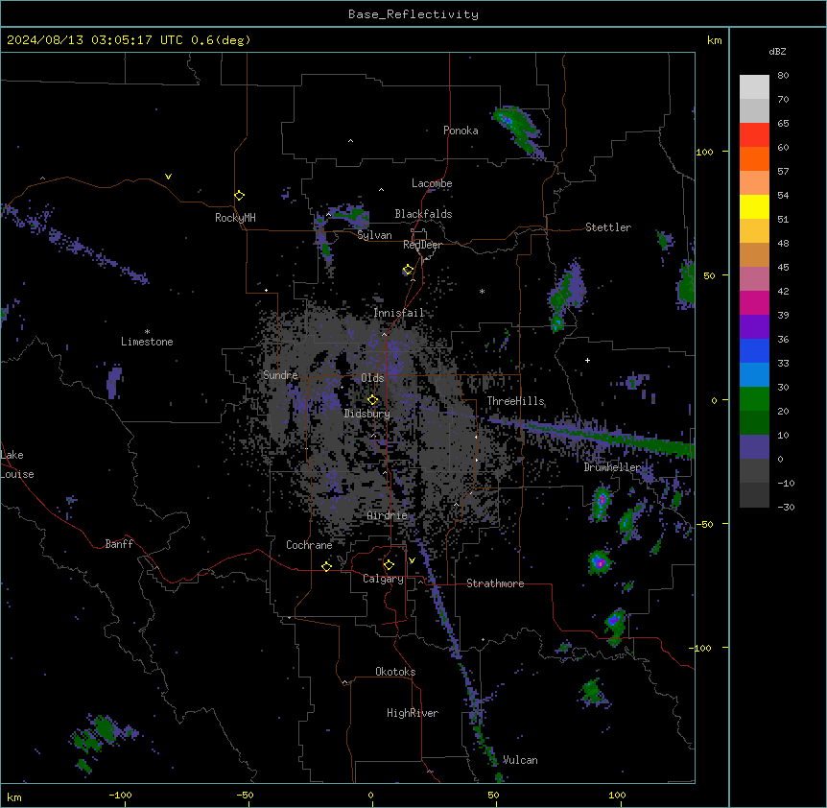Screen dimensions: 827x808
Task: Click the Vulcan label
Action: (x=520, y=760)
